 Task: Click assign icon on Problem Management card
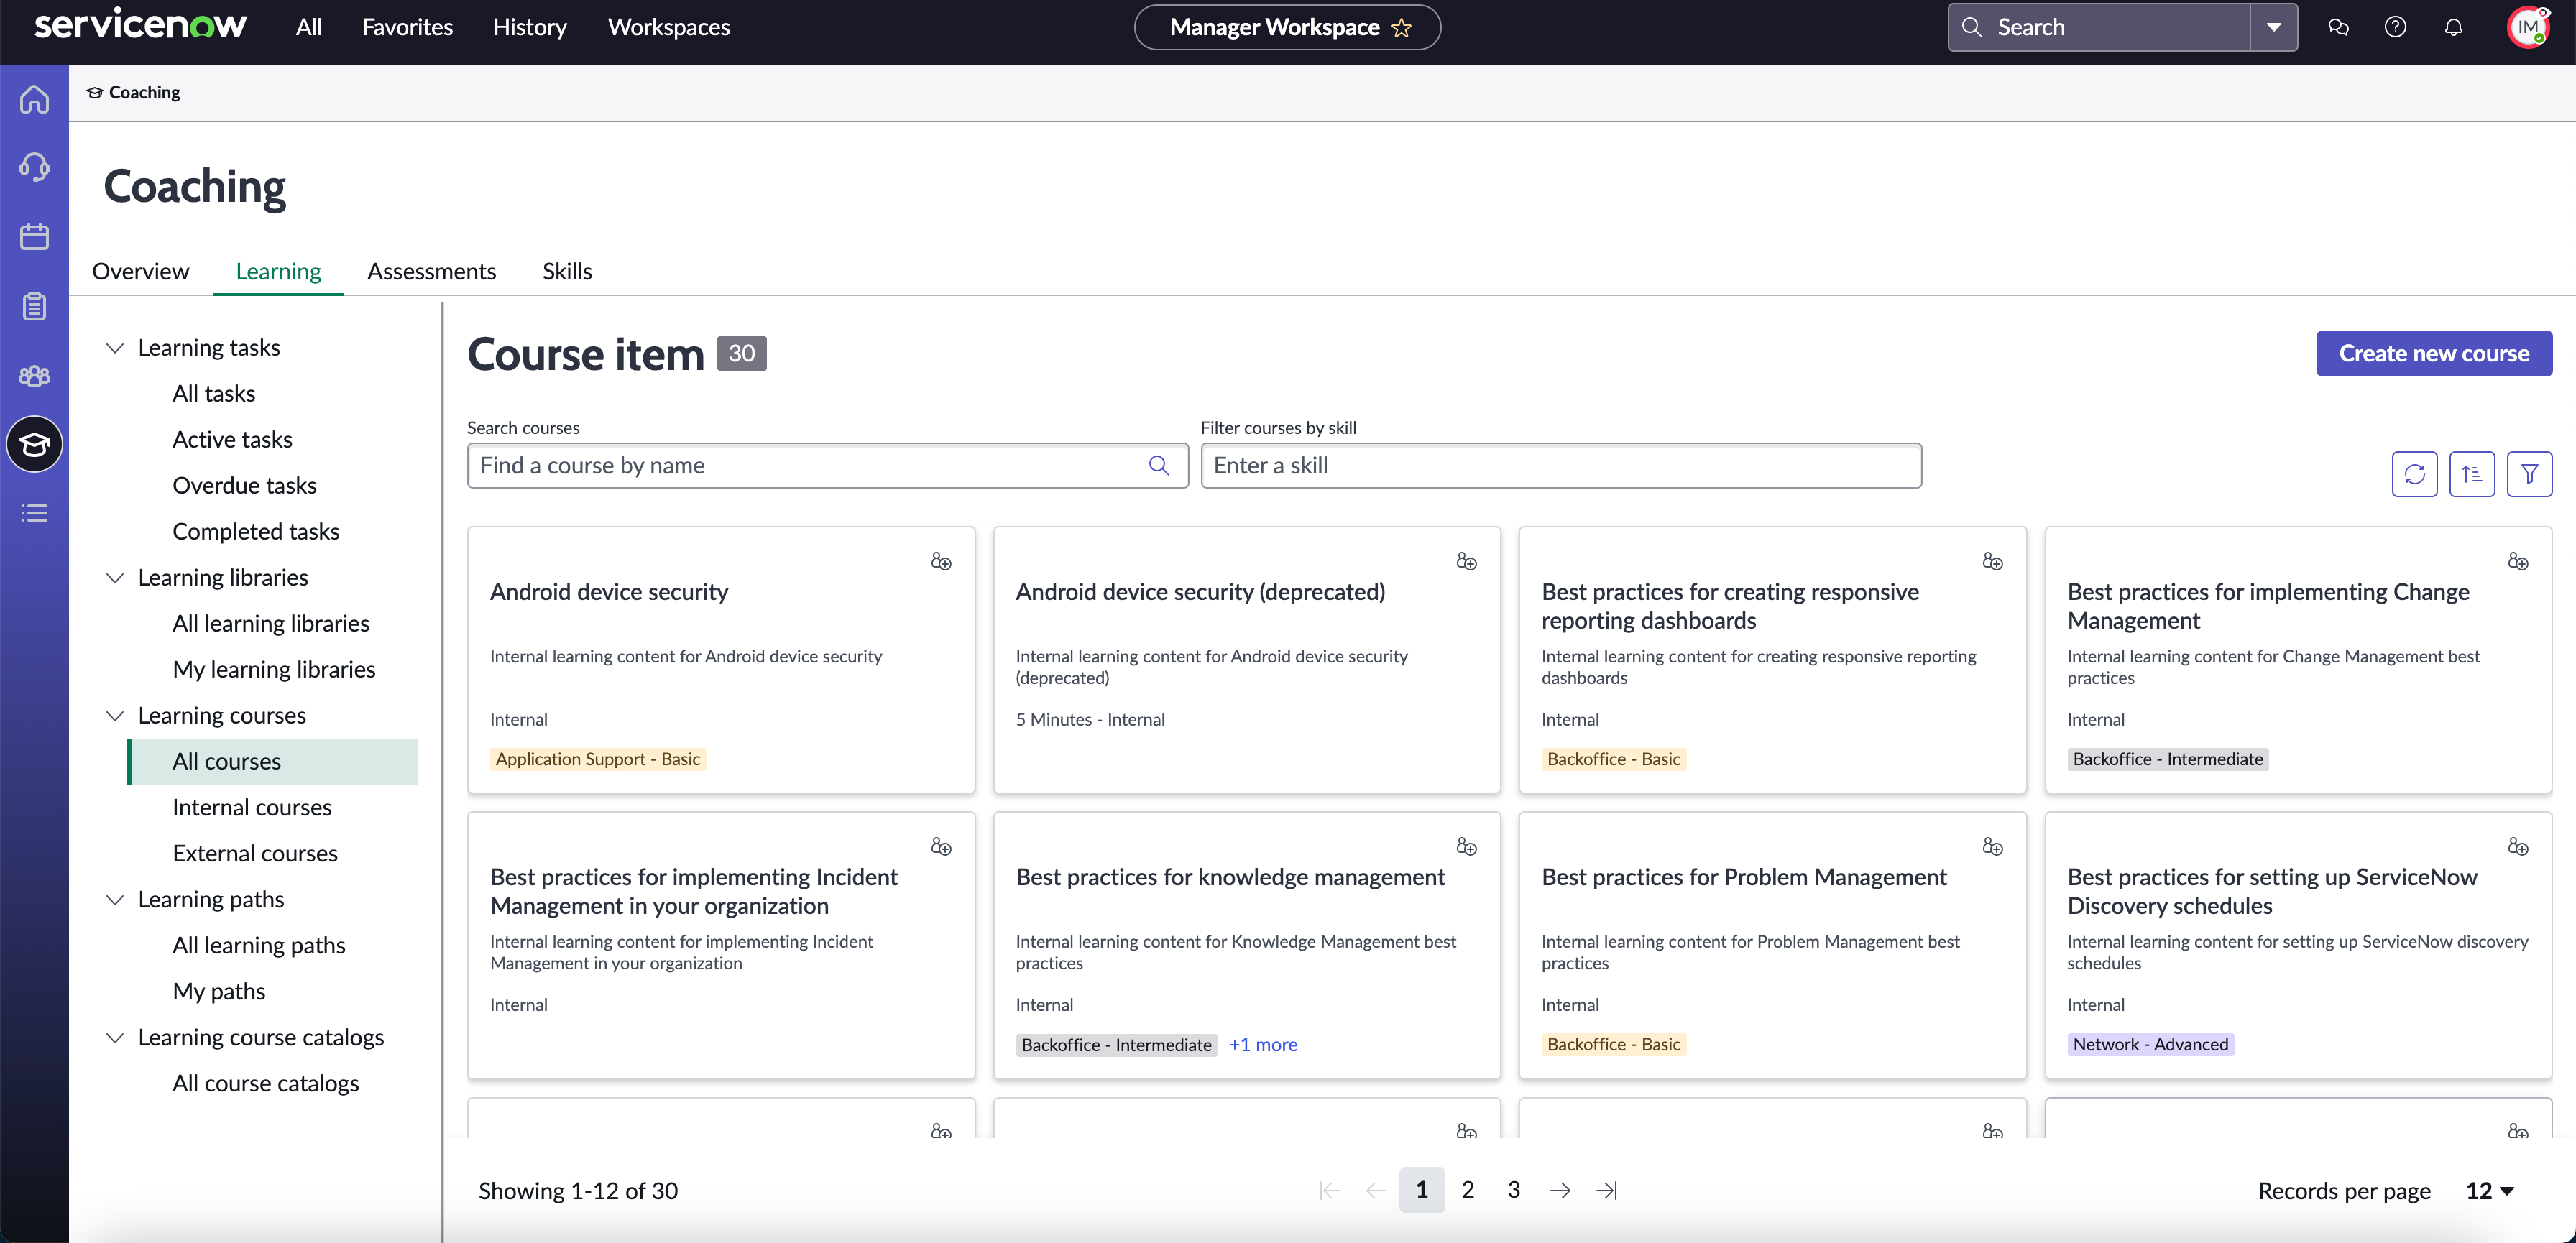(1993, 847)
